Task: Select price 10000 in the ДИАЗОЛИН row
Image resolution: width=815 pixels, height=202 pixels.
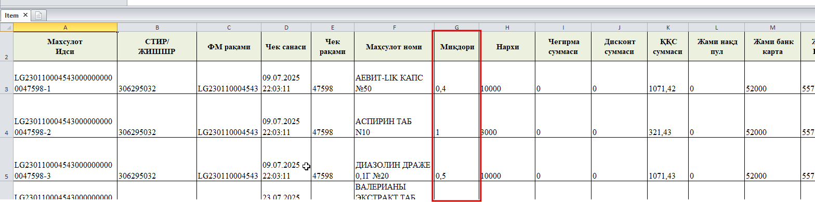Action: (x=507, y=159)
